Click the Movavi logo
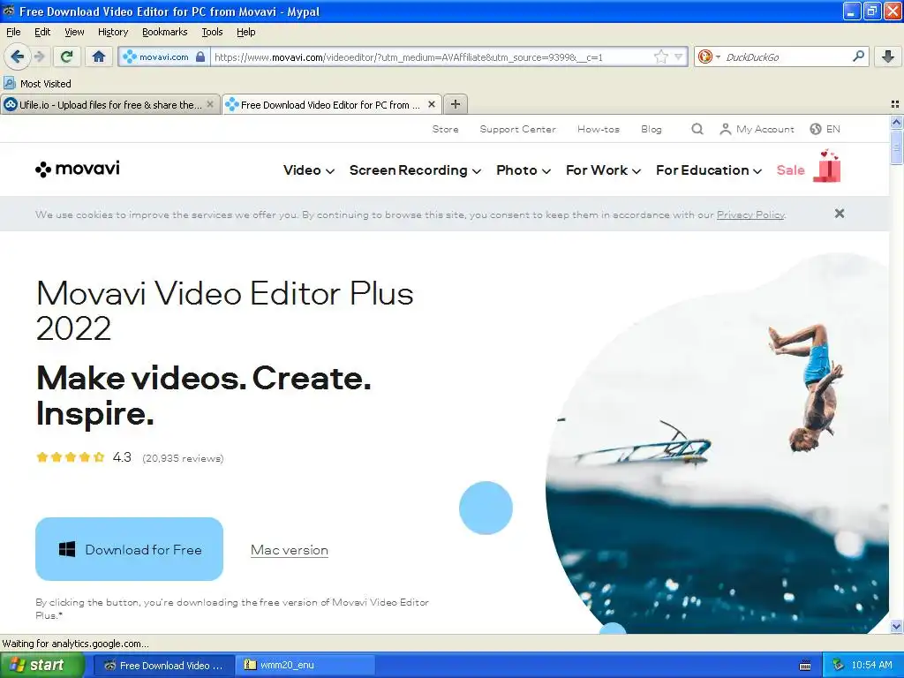Image resolution: width=904 pixels, height=678 pixels. (x=78, y=169)
